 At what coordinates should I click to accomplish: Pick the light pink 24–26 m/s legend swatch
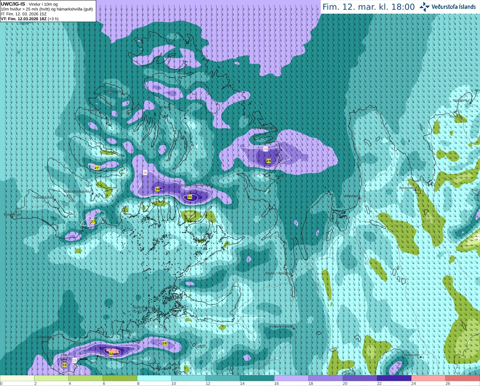[x=429, y=378]
